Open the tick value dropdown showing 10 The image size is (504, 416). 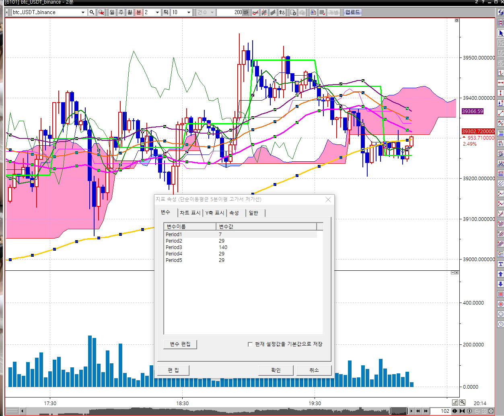[189, 12]
